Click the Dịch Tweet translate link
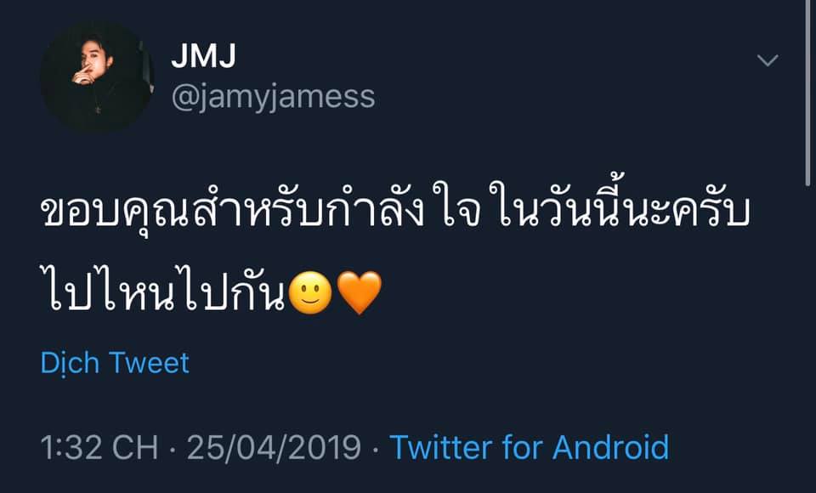This screenshot has height=493, width=816. (x=115, y=363)
